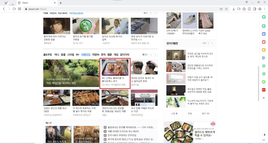Open the salad 무료배송 banner button
Viewport: 268px width, 144px height.
(199, 139)
